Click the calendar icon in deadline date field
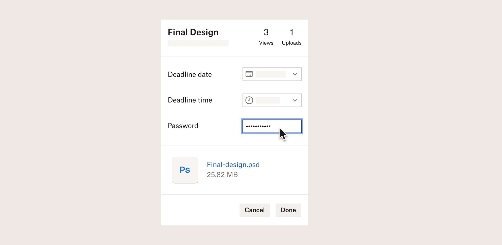 249,74
